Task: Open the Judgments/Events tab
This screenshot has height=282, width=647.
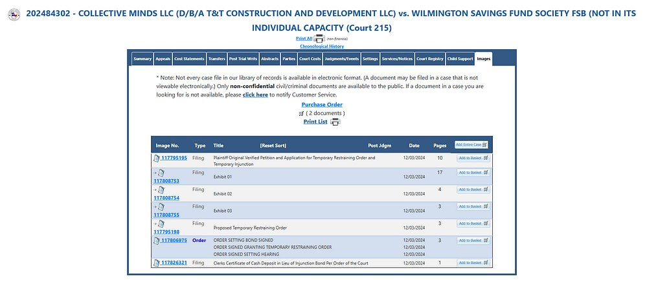Action: point(342,59)
